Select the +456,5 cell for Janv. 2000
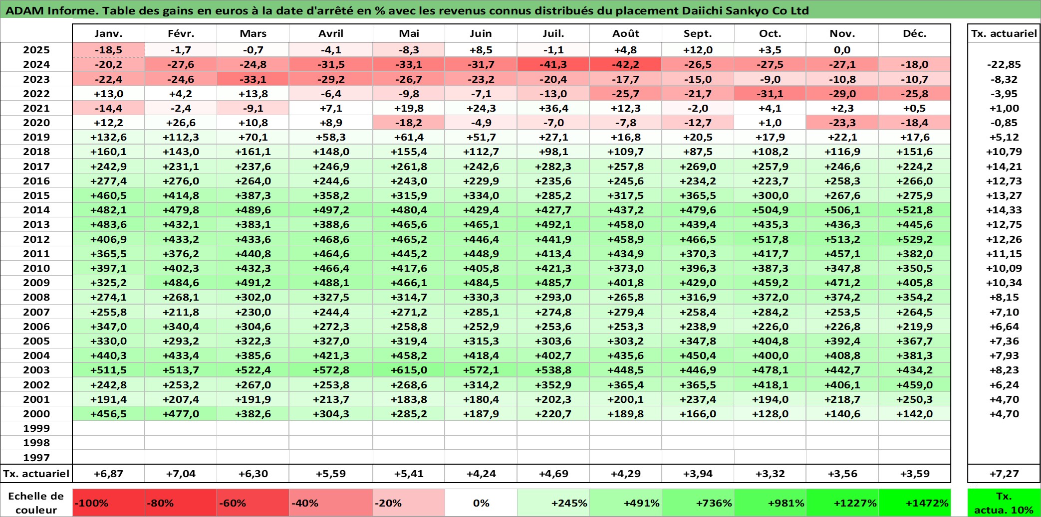This screenshot has height=517, width=1041. (109, 414)
